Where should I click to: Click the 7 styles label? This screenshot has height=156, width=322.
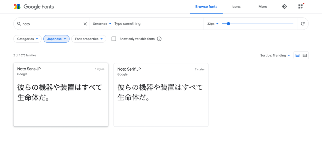tap(200, 69)
